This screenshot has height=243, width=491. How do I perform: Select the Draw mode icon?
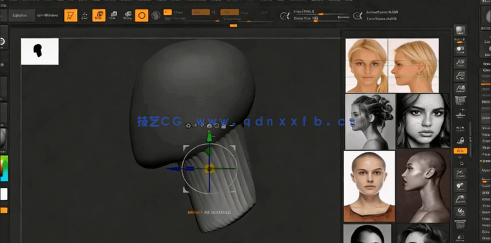85,16
